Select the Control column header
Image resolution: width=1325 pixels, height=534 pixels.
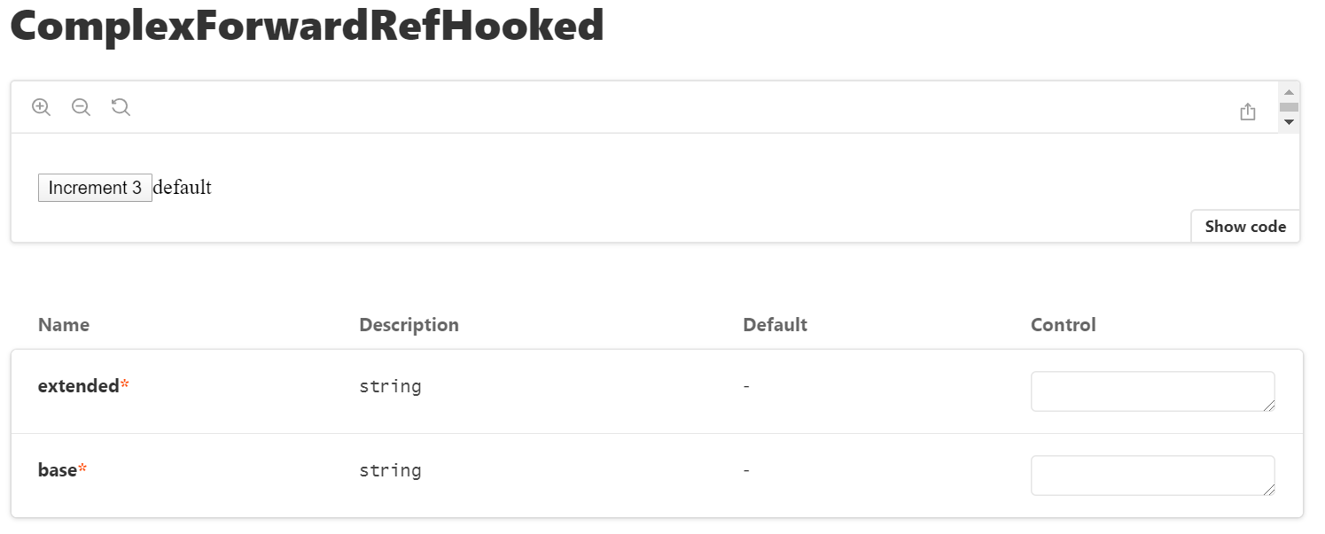click(x=1063, y=324)
